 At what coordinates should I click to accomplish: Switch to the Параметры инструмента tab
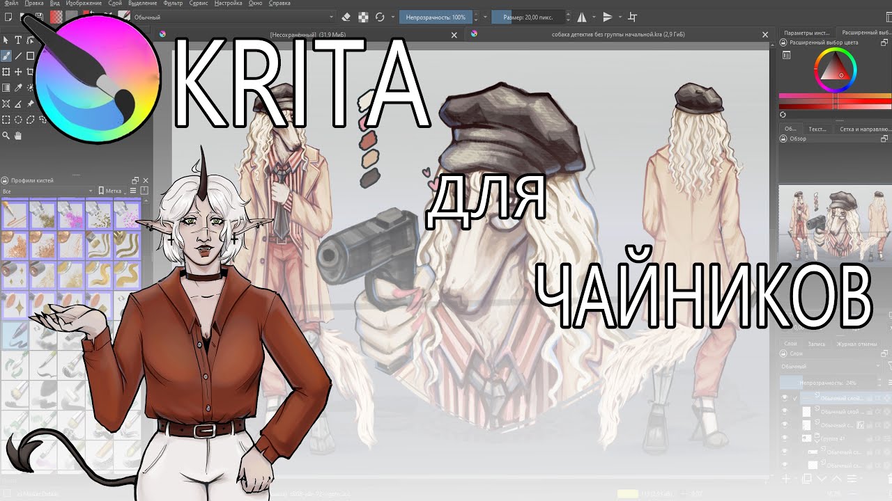point(807,33)
